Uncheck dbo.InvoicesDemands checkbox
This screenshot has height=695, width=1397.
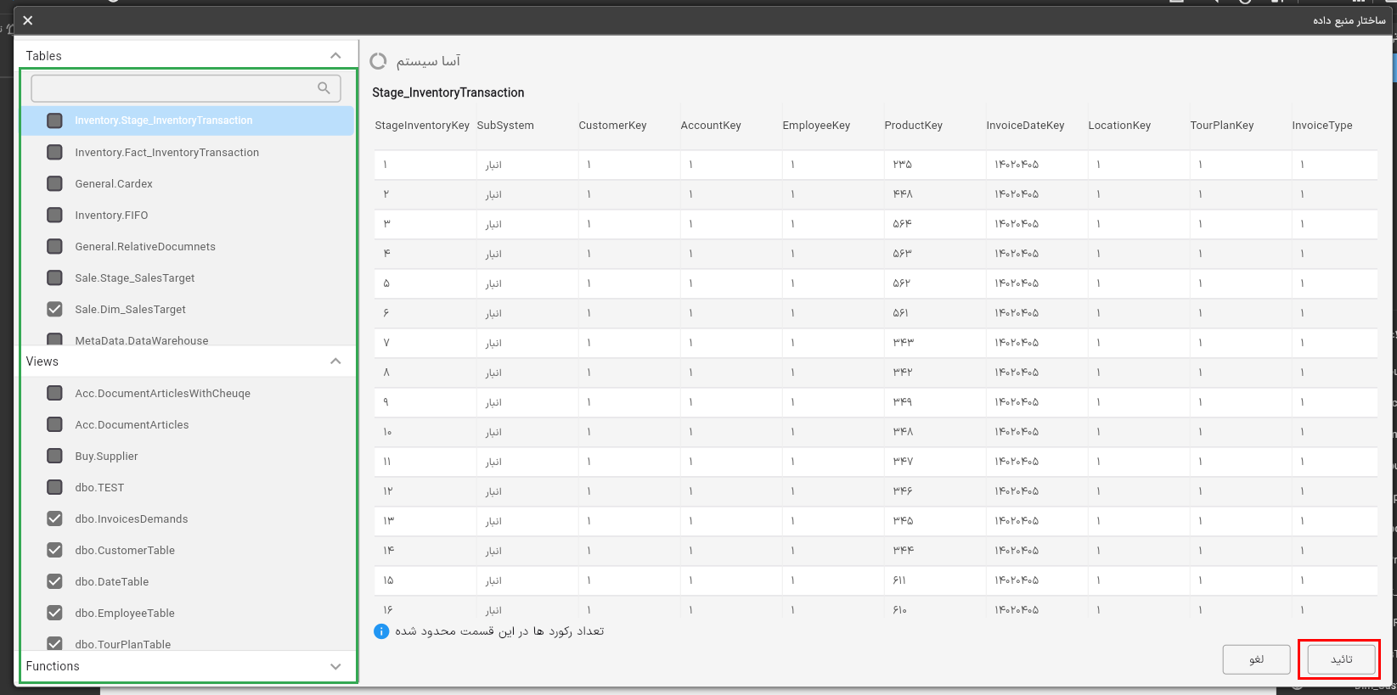54,518
